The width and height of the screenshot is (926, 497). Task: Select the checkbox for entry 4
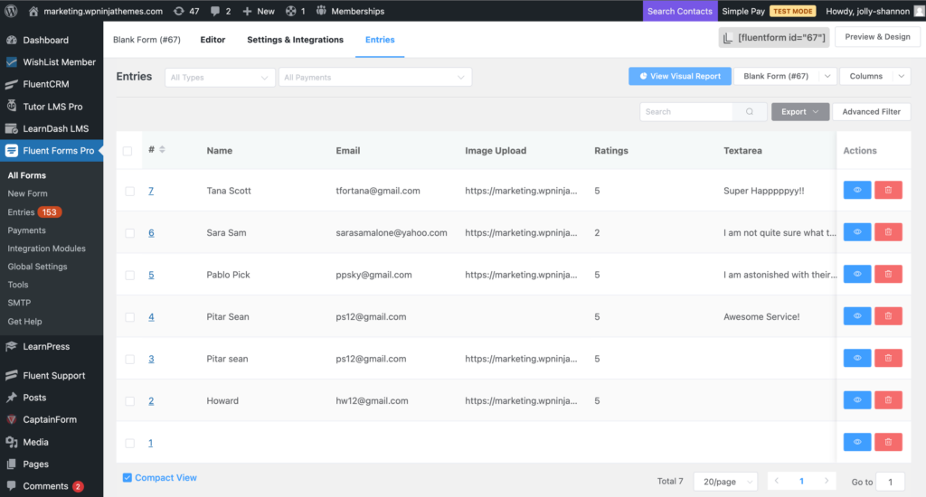point(130,317)
